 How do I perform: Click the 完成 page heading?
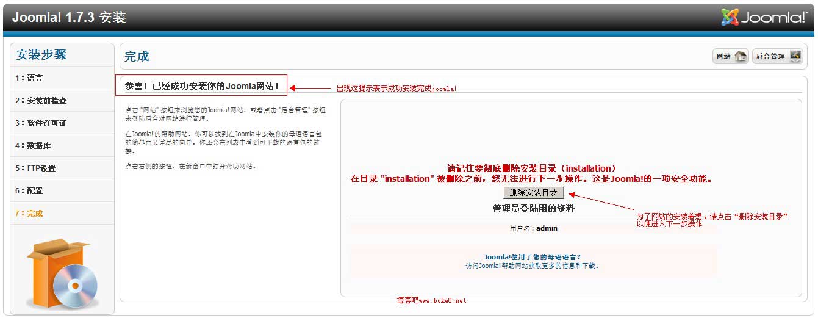click(137, 57)
